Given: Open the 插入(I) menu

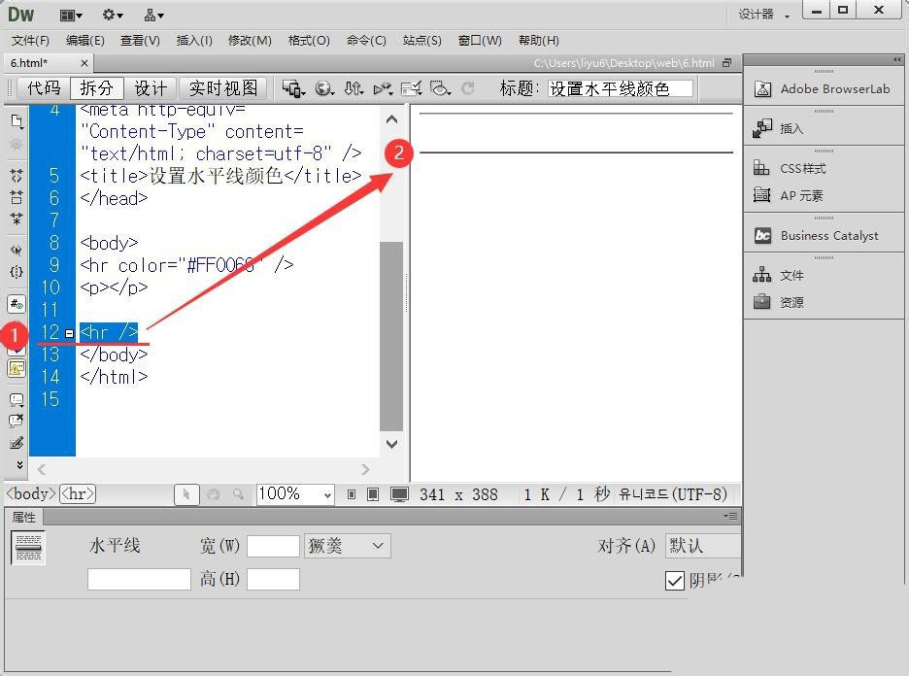Looking at the screenshot, I should tap(194, 41).
